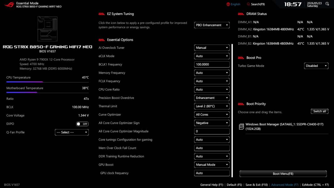Open the Thermal Limit dropdown

pos(212,106)
